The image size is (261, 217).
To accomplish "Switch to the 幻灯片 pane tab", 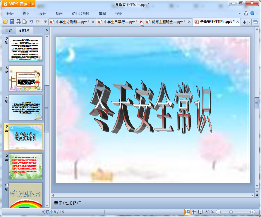I will pos(25,30).
